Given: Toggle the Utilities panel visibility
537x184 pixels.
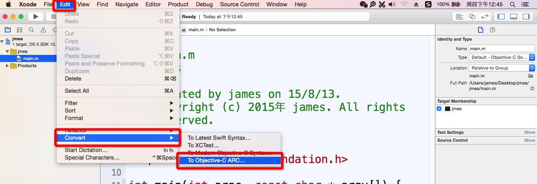Looking at the screenshot, I should [526, 17].
